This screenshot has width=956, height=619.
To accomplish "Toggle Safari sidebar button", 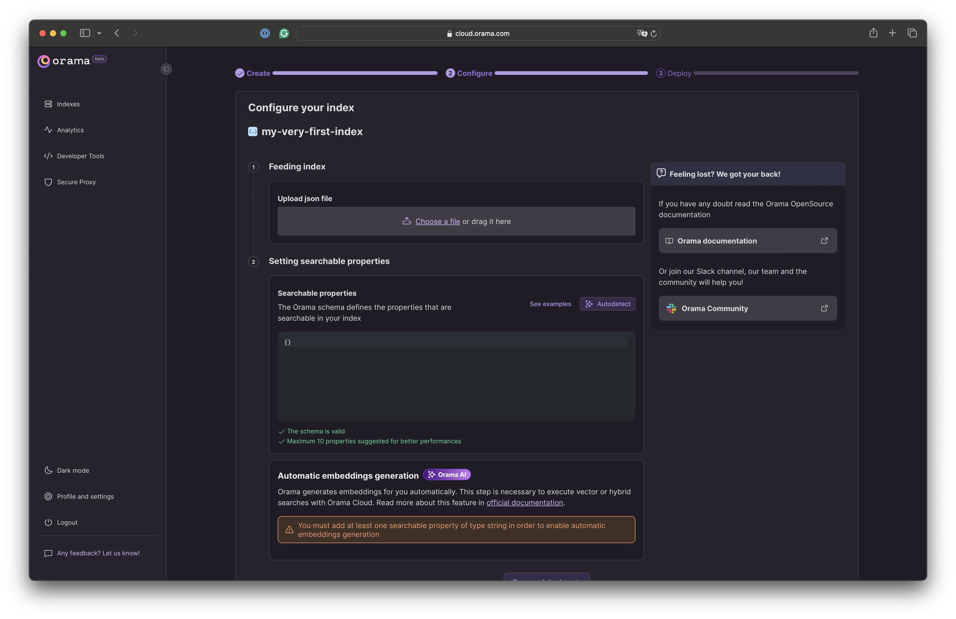I will pos(85,33).
